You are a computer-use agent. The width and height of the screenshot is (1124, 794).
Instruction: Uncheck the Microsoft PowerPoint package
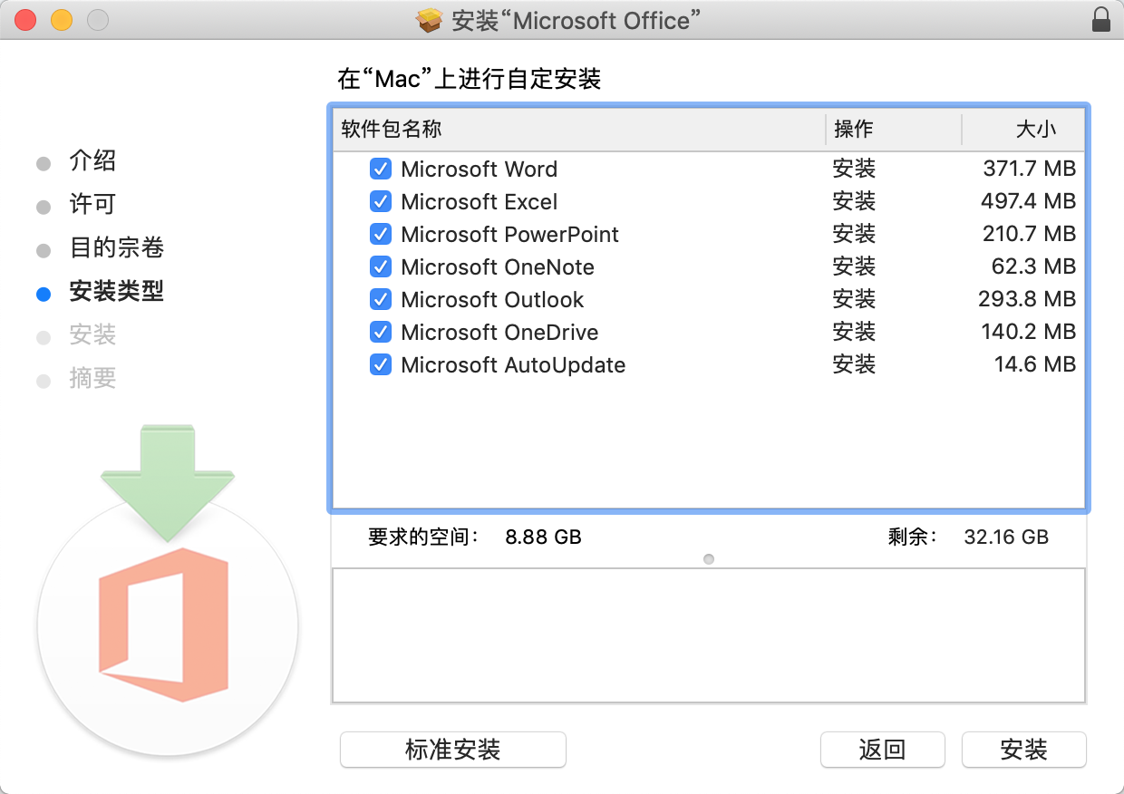381,234
